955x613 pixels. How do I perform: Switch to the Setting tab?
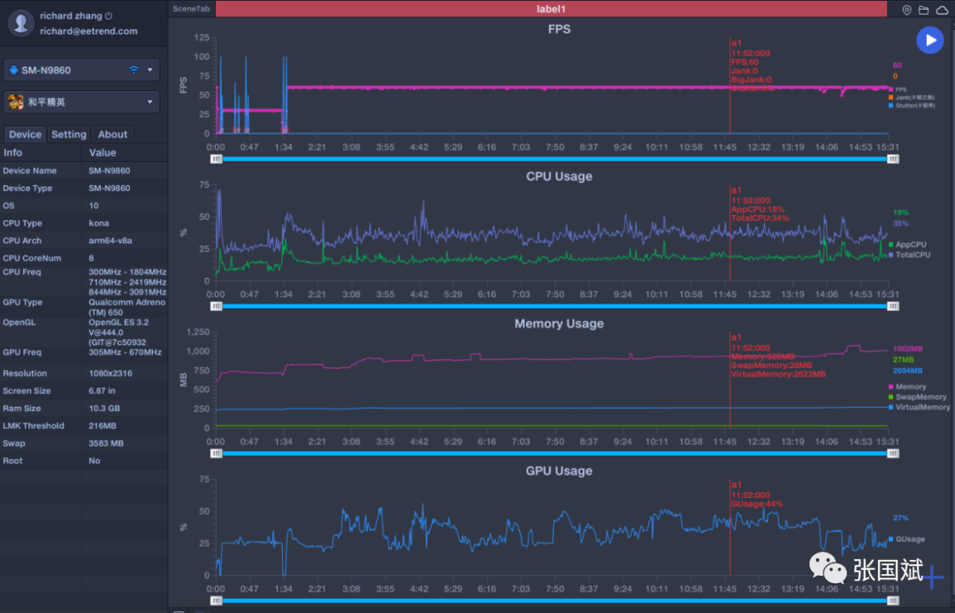pos(69,134)
